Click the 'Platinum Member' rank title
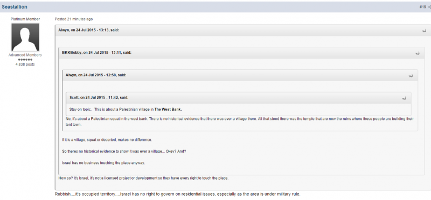The height and width of the screenshot is (200, 431). coord(25,19)
